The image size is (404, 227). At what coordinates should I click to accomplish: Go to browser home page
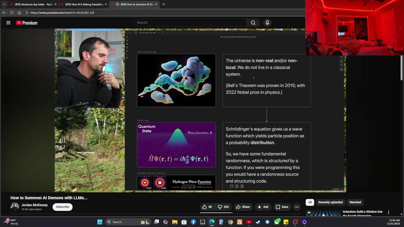coord(19,13)
